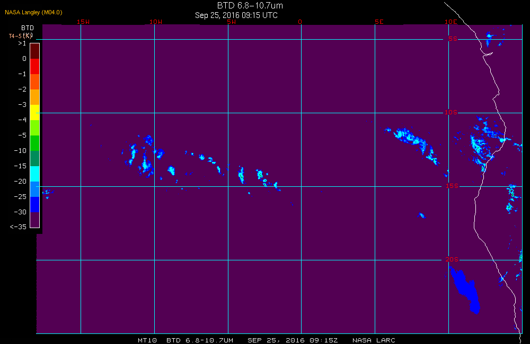Click the 'T4-5 (K)' legend label

(21, 35)
